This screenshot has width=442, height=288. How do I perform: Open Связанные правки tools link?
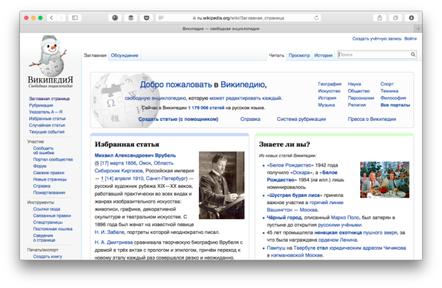point(52,215)
